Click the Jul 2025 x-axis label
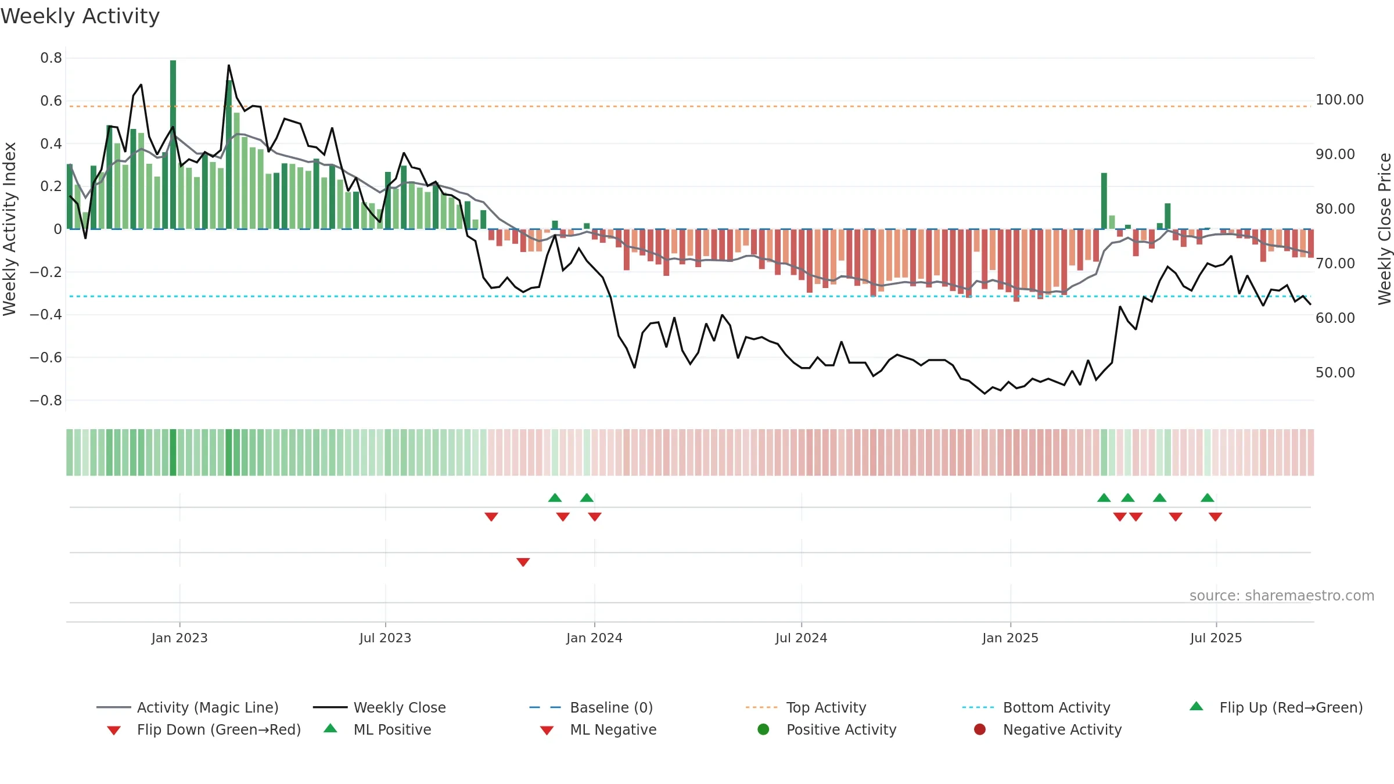The image size is (1394, 784). click(1216, 638)
